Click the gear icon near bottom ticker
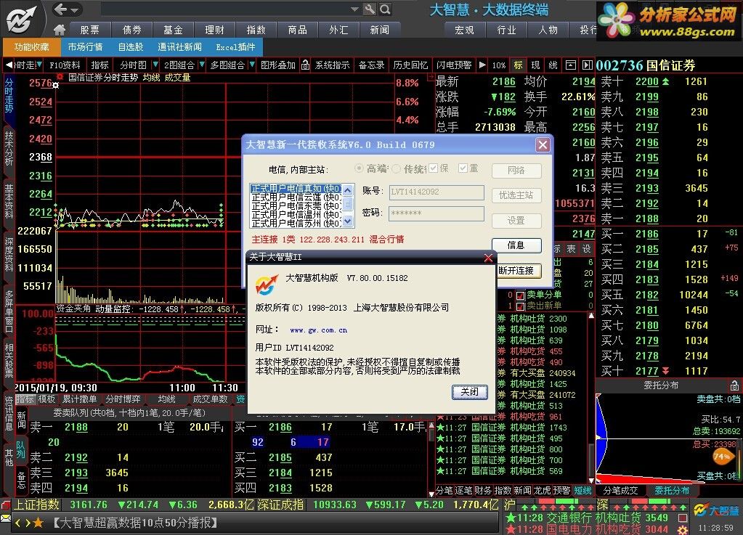Screen dimensions: 743x535 click(683, 529)
